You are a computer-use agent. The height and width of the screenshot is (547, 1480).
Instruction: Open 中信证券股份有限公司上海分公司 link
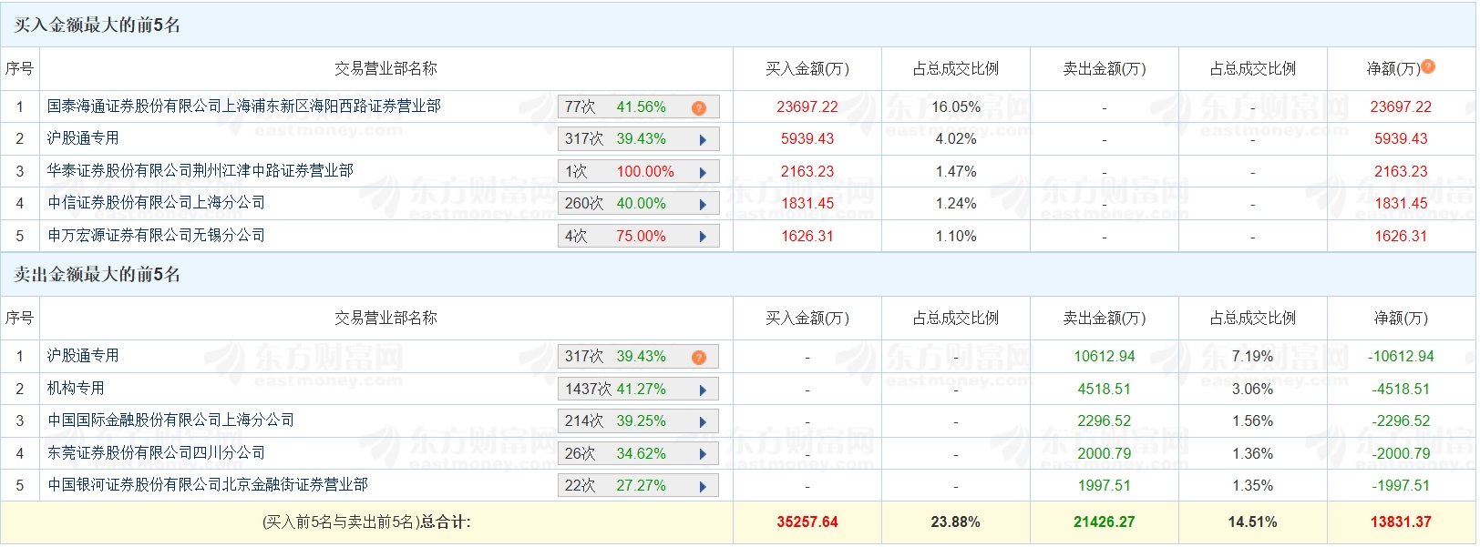(157, 203)
